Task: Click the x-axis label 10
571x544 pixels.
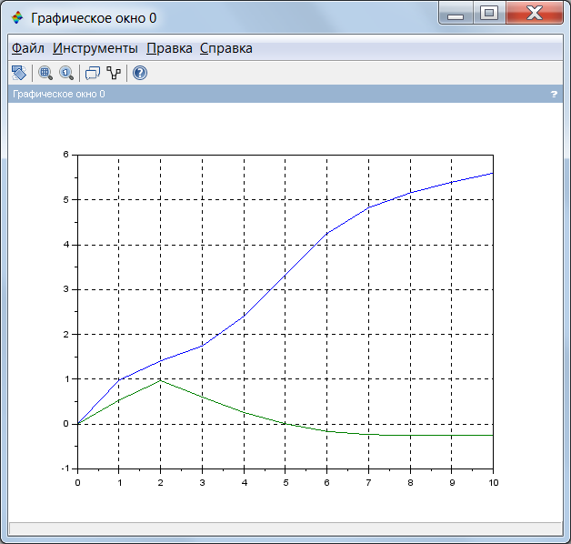Action: coord(494,483)
